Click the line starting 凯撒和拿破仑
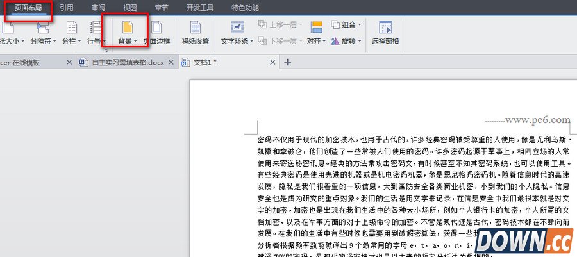 point(414,151)
